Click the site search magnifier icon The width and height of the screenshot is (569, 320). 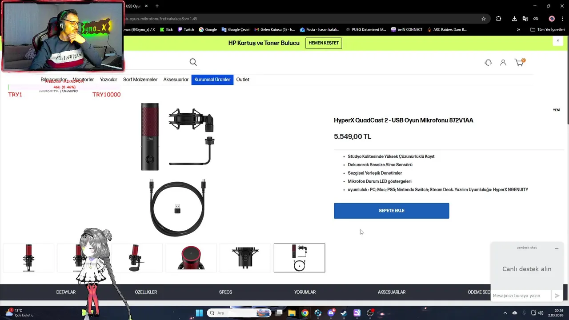pos(193,62)
